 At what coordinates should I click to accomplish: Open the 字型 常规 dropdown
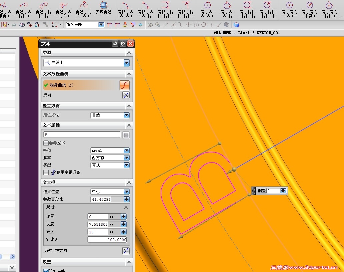coord(127,165)
